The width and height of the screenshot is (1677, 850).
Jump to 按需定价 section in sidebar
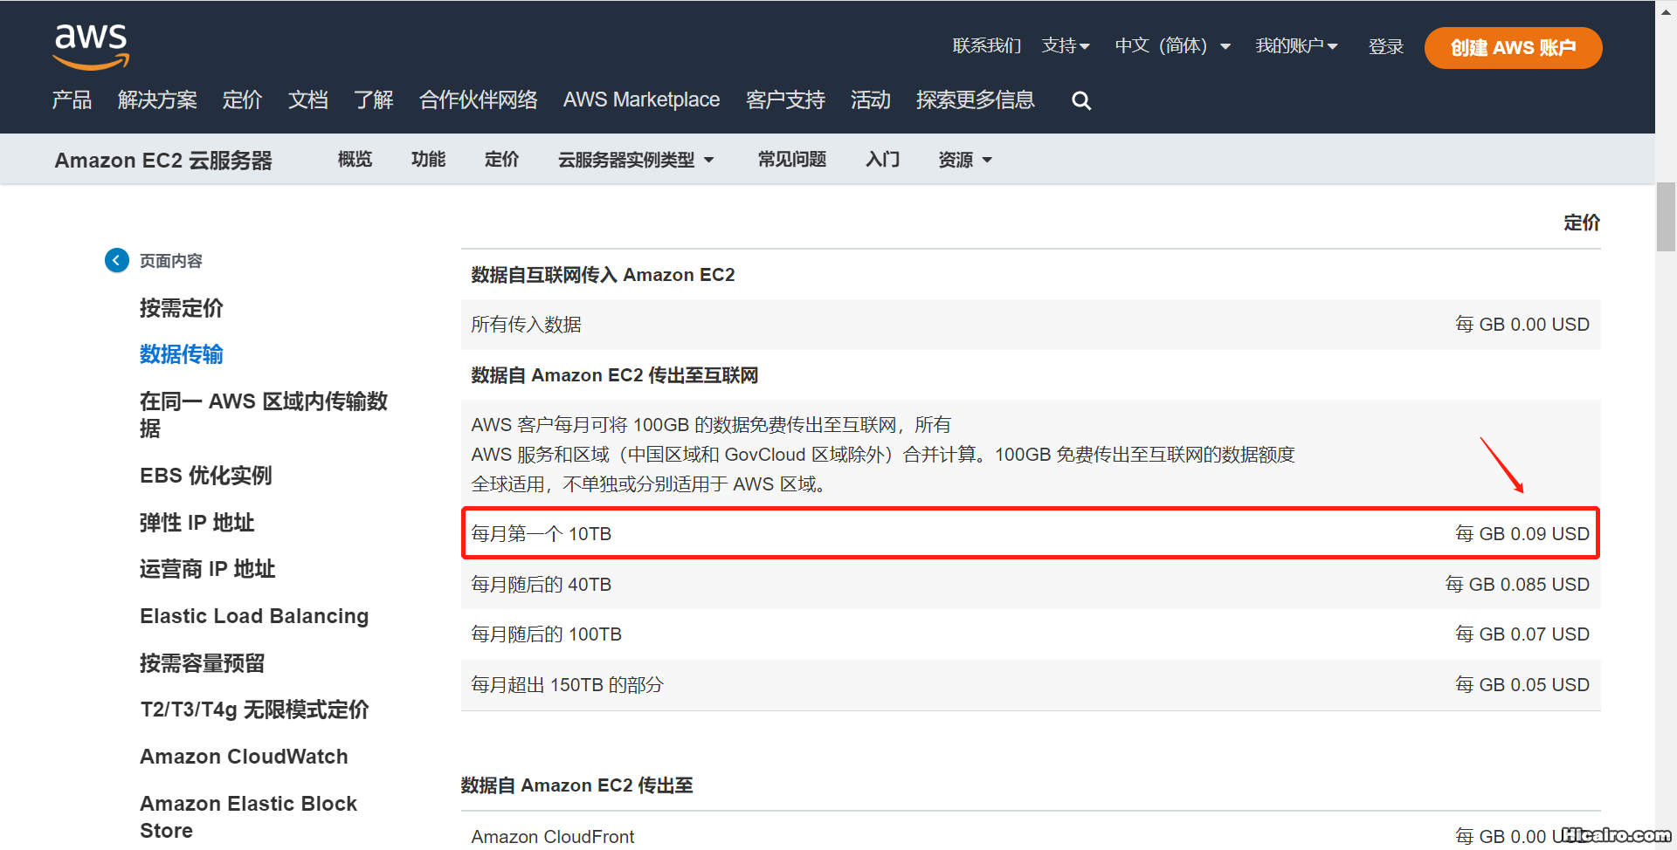pos(182,308)
